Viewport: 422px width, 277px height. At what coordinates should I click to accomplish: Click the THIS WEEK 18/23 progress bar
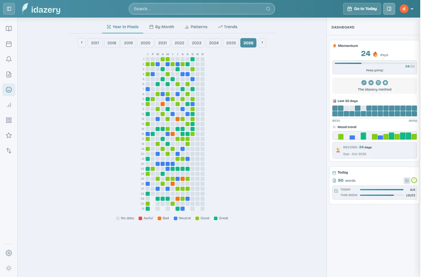(x=382, y=195)
